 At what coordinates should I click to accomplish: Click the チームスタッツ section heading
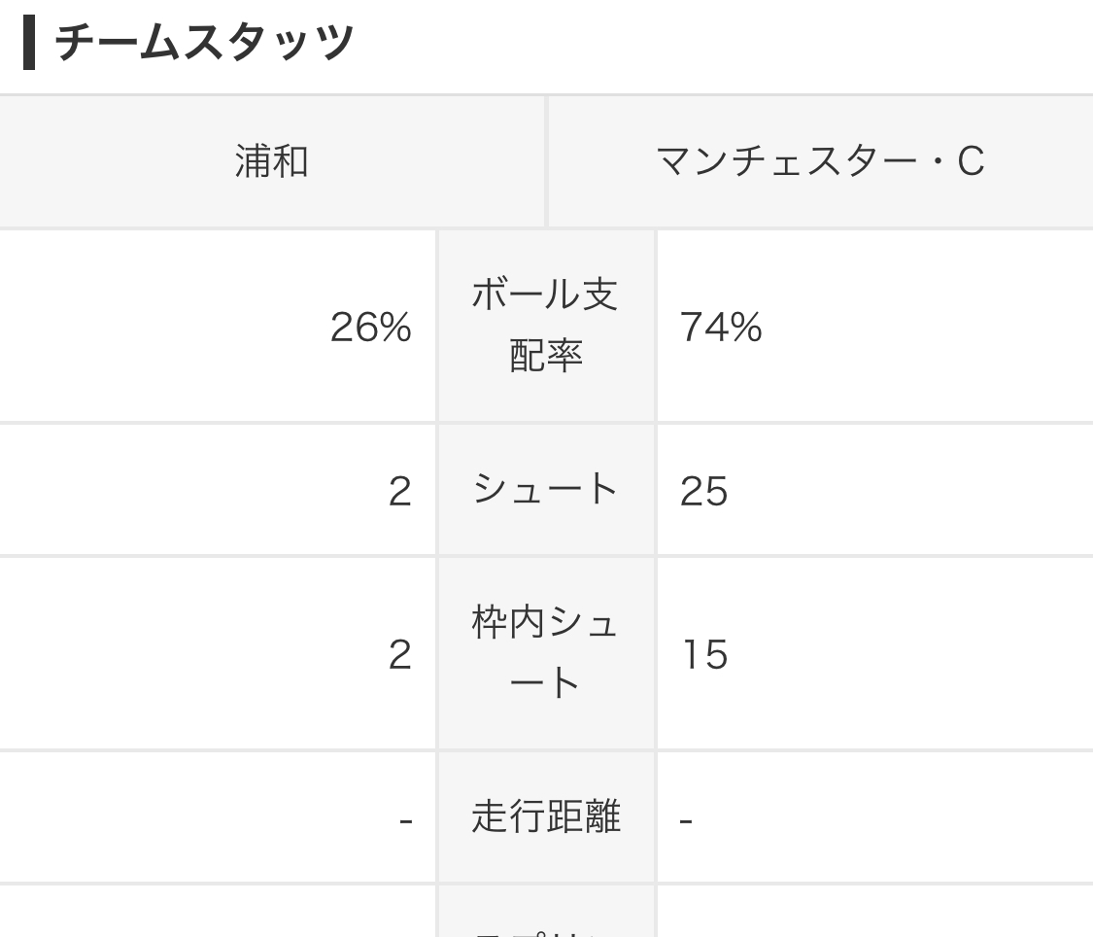pos(204,42)
